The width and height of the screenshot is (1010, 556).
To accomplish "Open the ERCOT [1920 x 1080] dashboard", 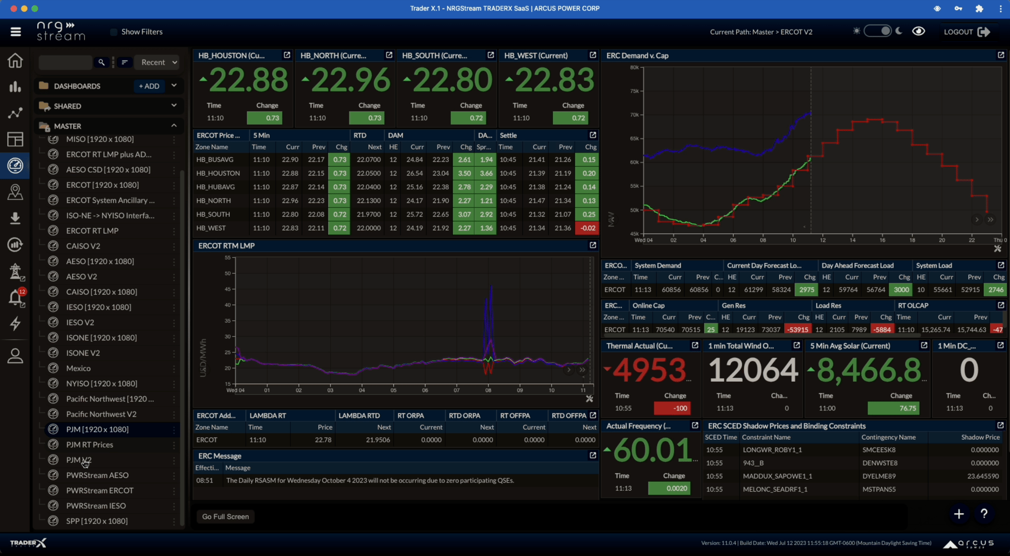I will pos(102,185).
